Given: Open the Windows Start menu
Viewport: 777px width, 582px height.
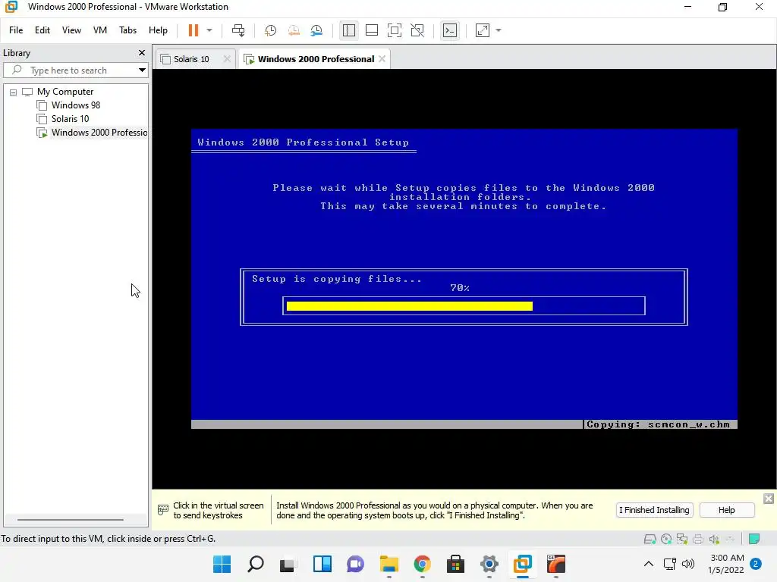Looking at the screenshot, I should (x=222, y=564).
